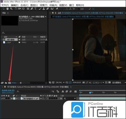
Task: Select the Zoom magnifier tool
Action: click(x=11, y=9)
